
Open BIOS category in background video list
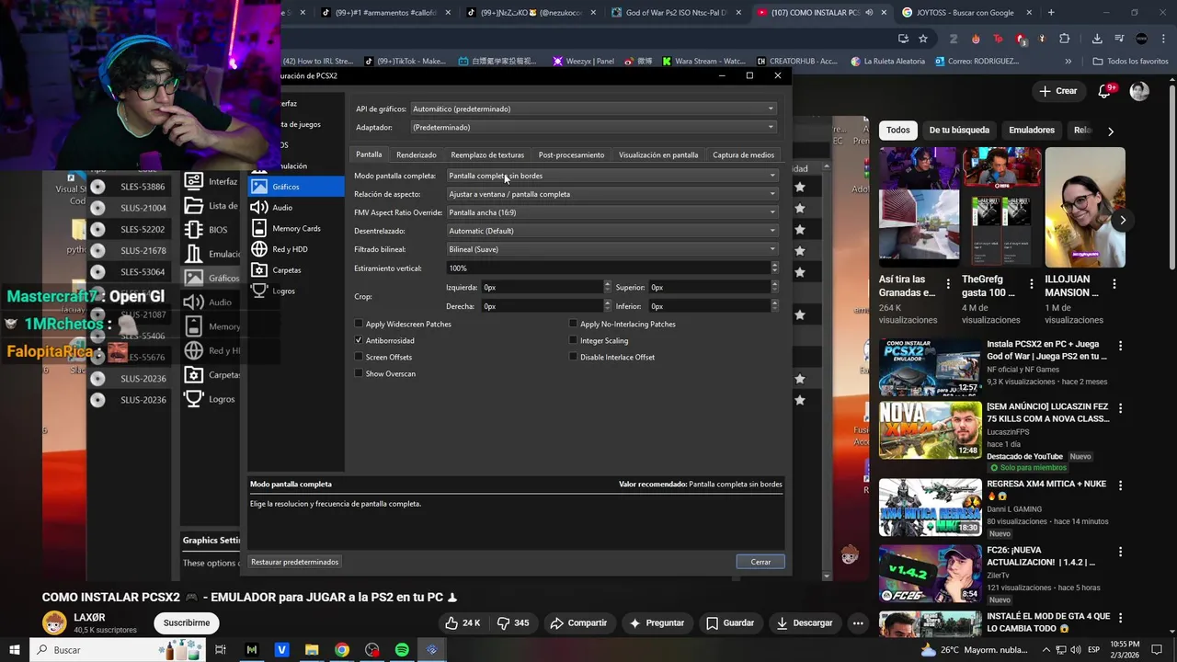211,230
